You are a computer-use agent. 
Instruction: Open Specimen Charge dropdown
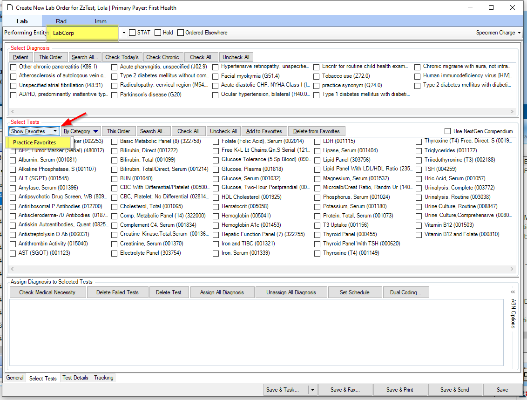pos(519,33)
